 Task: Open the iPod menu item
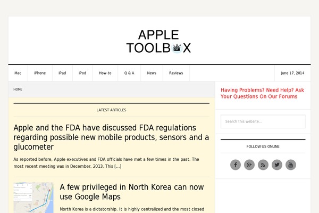pyautogui.click(x=82, y=73)
